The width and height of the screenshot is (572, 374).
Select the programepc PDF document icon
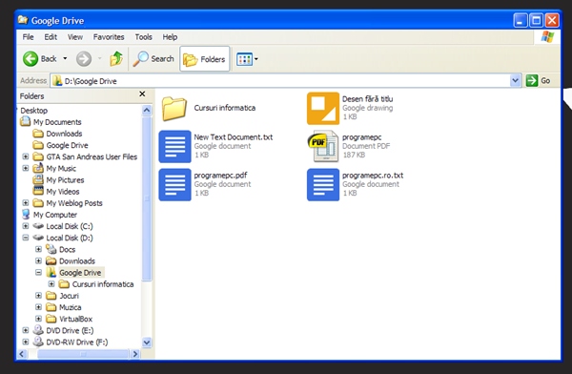[x=323, y=147]
